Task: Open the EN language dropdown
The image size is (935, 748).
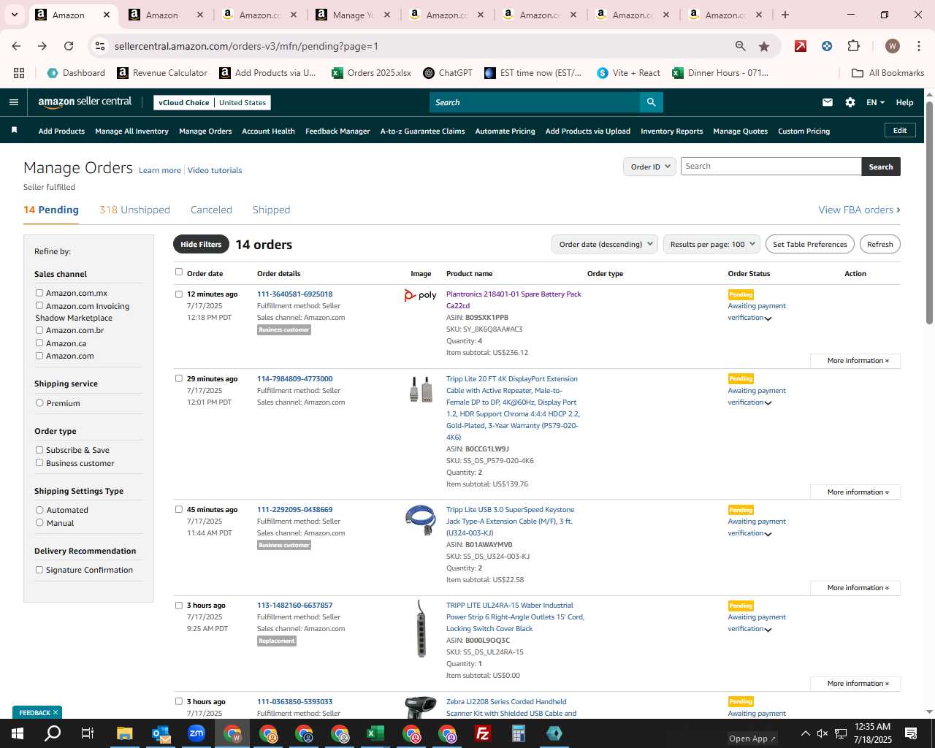Action: (875, 102)
